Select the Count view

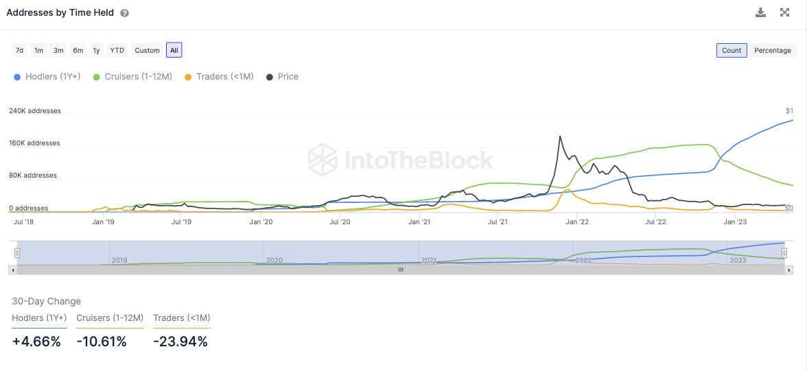tap(732, 50)
